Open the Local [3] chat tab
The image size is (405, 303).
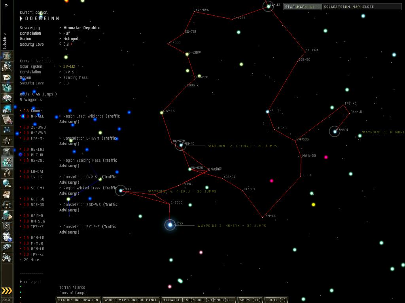point(276,300)
